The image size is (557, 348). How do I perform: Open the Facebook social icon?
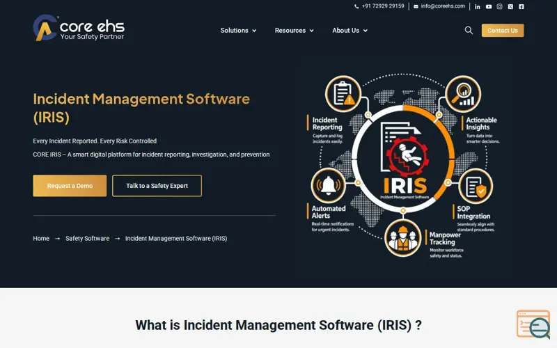tap(521, 6)
